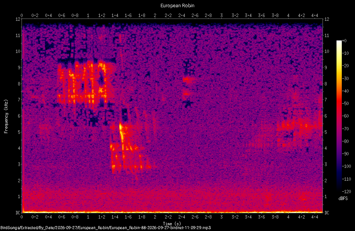Select the "-60" color scale value
The image size is (355, 231).
(346, 116)
